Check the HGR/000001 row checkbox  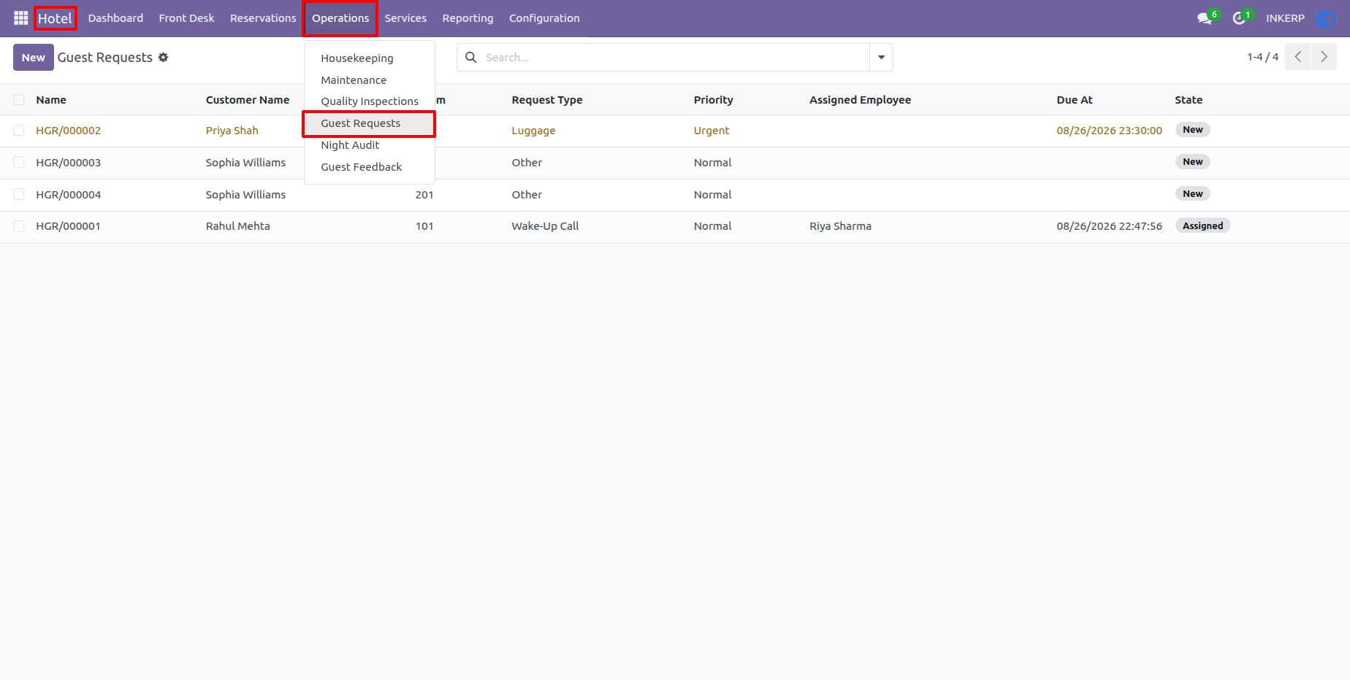click(x=19, y=226)
